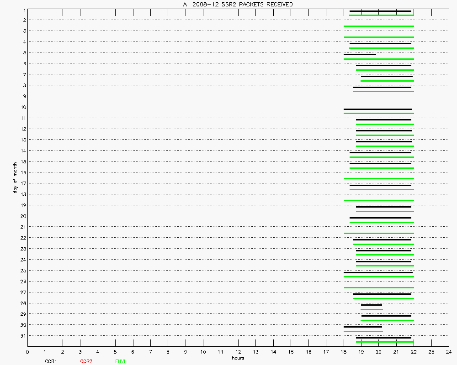Click the x-axis tick label 24
Viewport: 457px width, 365px height.
(448, 352)
